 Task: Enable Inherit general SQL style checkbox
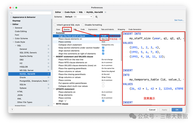(x=55, y=25)
